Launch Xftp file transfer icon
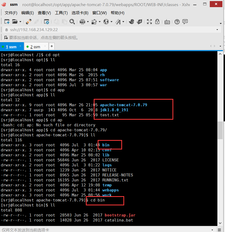 [x=140, y=22]
